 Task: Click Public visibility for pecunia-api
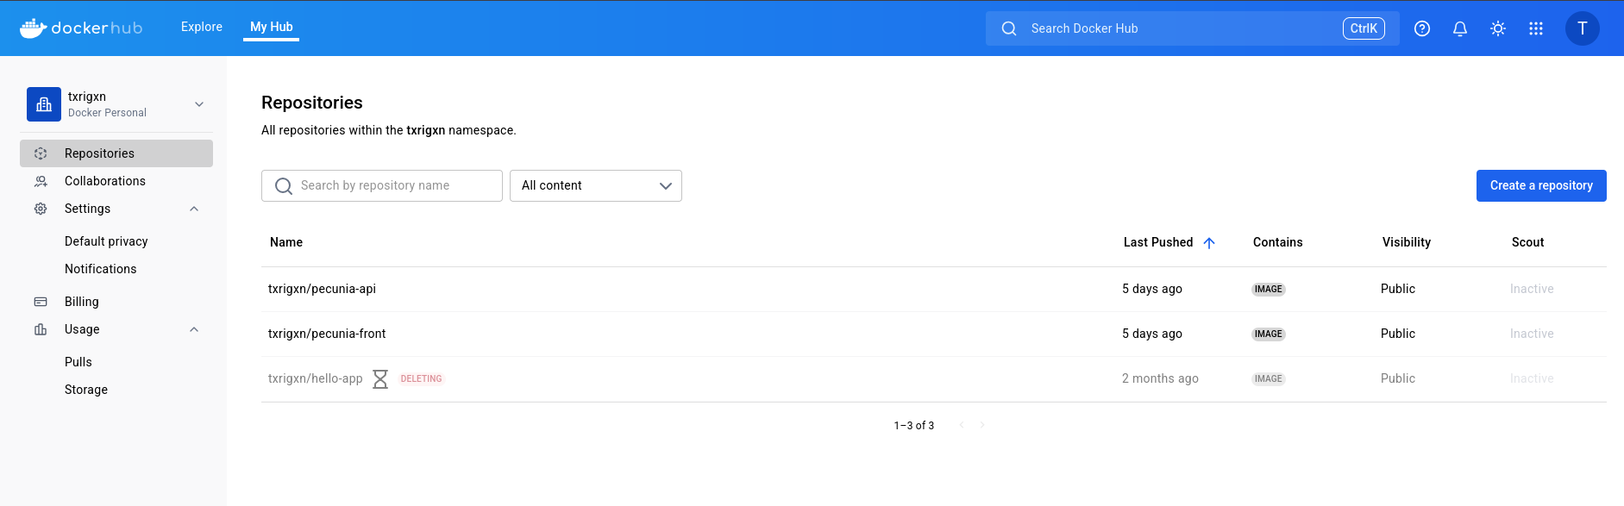point(1398,289)
